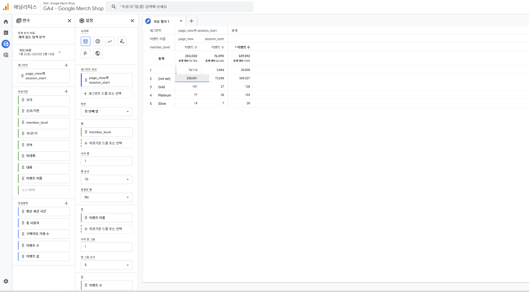Click the 236,691 cell in (not set) row
The width and height of the screenshot is (529, 292).
[192, 78]
